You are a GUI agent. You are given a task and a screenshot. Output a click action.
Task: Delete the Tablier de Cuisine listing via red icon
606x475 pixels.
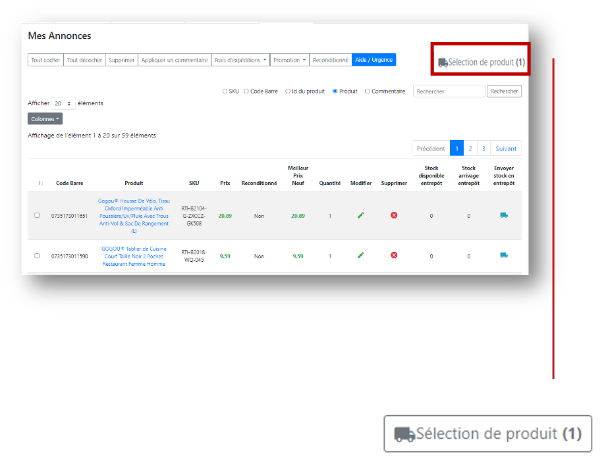coord(394,255)
